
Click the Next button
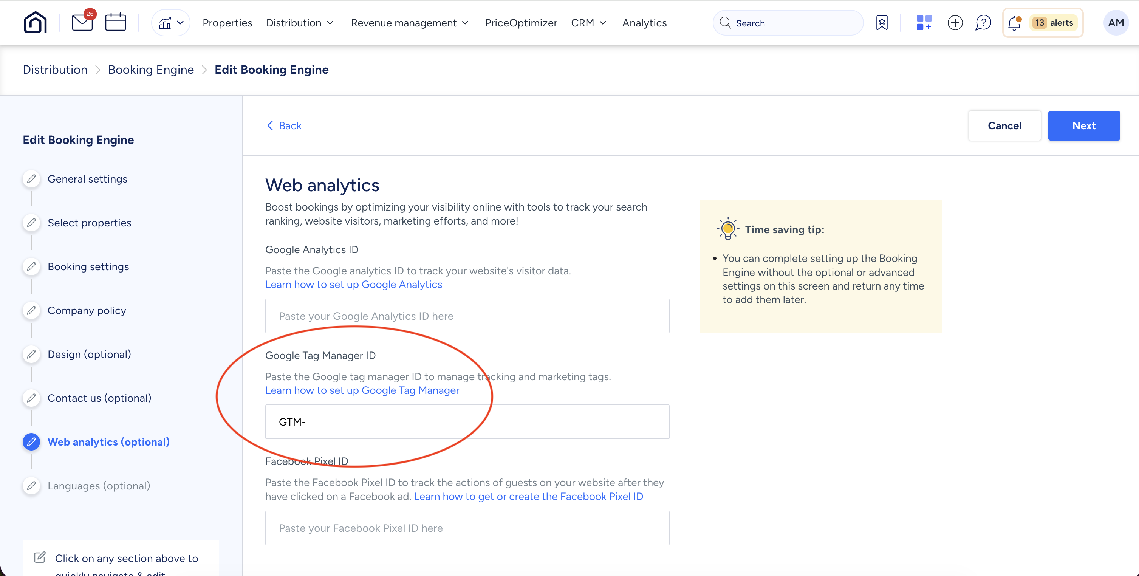[x=1083, y=125]
